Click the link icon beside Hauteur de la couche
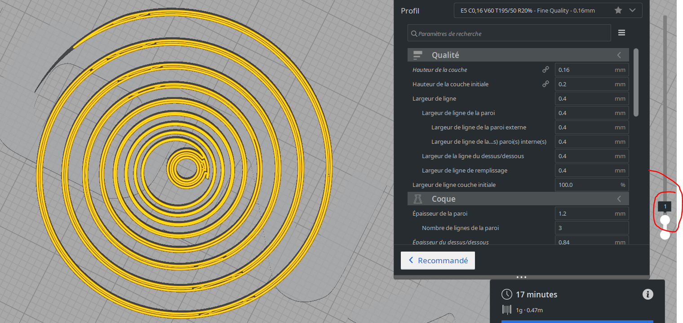 [x=546, y=70]
